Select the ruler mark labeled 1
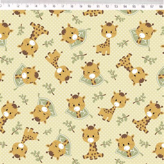Image resolution: width=164 pixels, height=164 pixels. coord(9,6)
